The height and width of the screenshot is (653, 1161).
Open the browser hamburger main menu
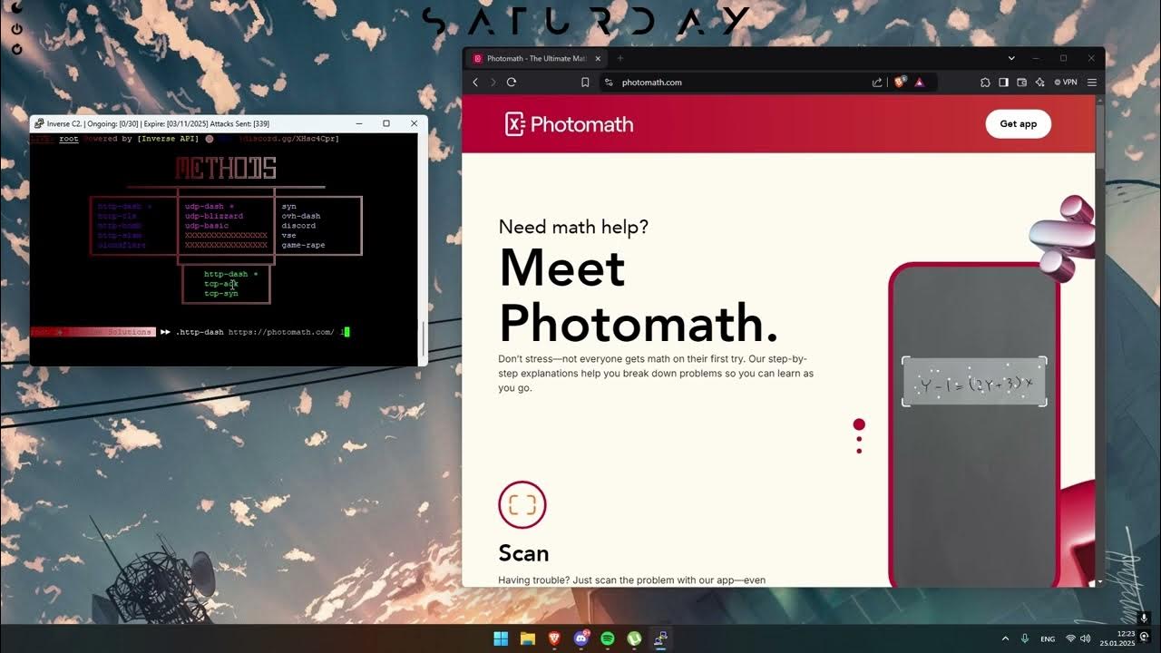tap(1092, 83)
